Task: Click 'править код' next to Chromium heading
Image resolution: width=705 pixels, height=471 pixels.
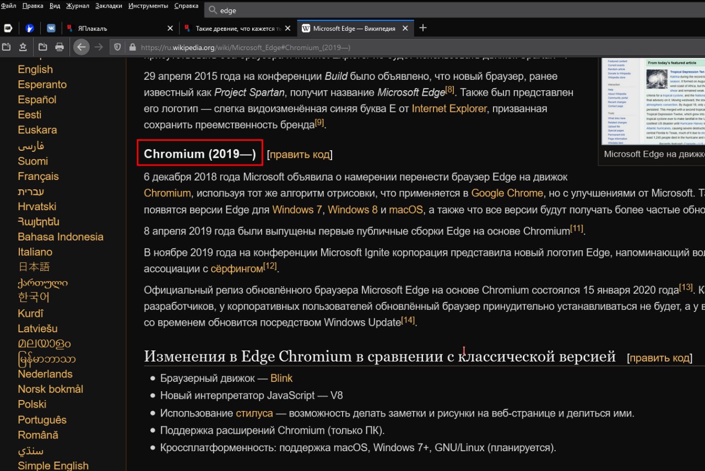Action: [x=300, y=155]
